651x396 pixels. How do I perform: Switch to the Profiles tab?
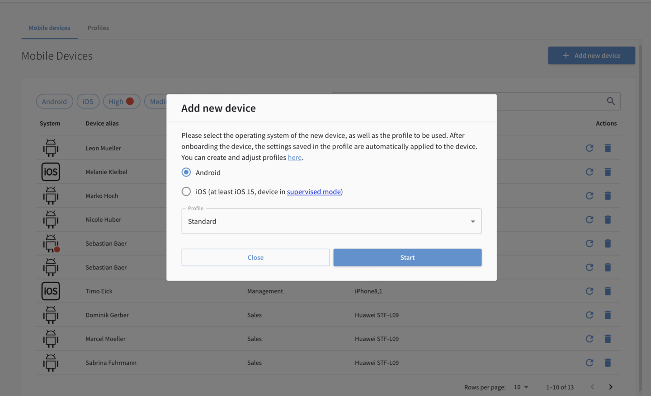click(x=98, y=28)
